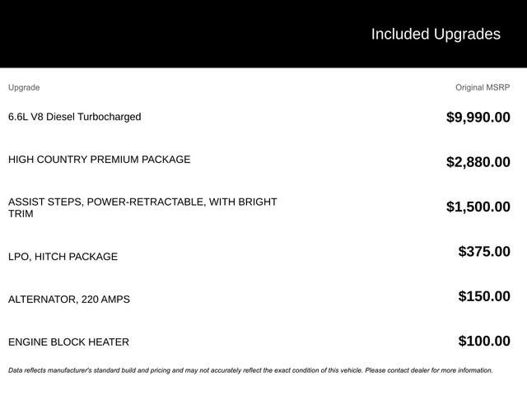
Task: Select the ASSIST STEPS, POWER-RETRACTABLE upgrade text
Action: pyautogui.click(x=142, y=202)
